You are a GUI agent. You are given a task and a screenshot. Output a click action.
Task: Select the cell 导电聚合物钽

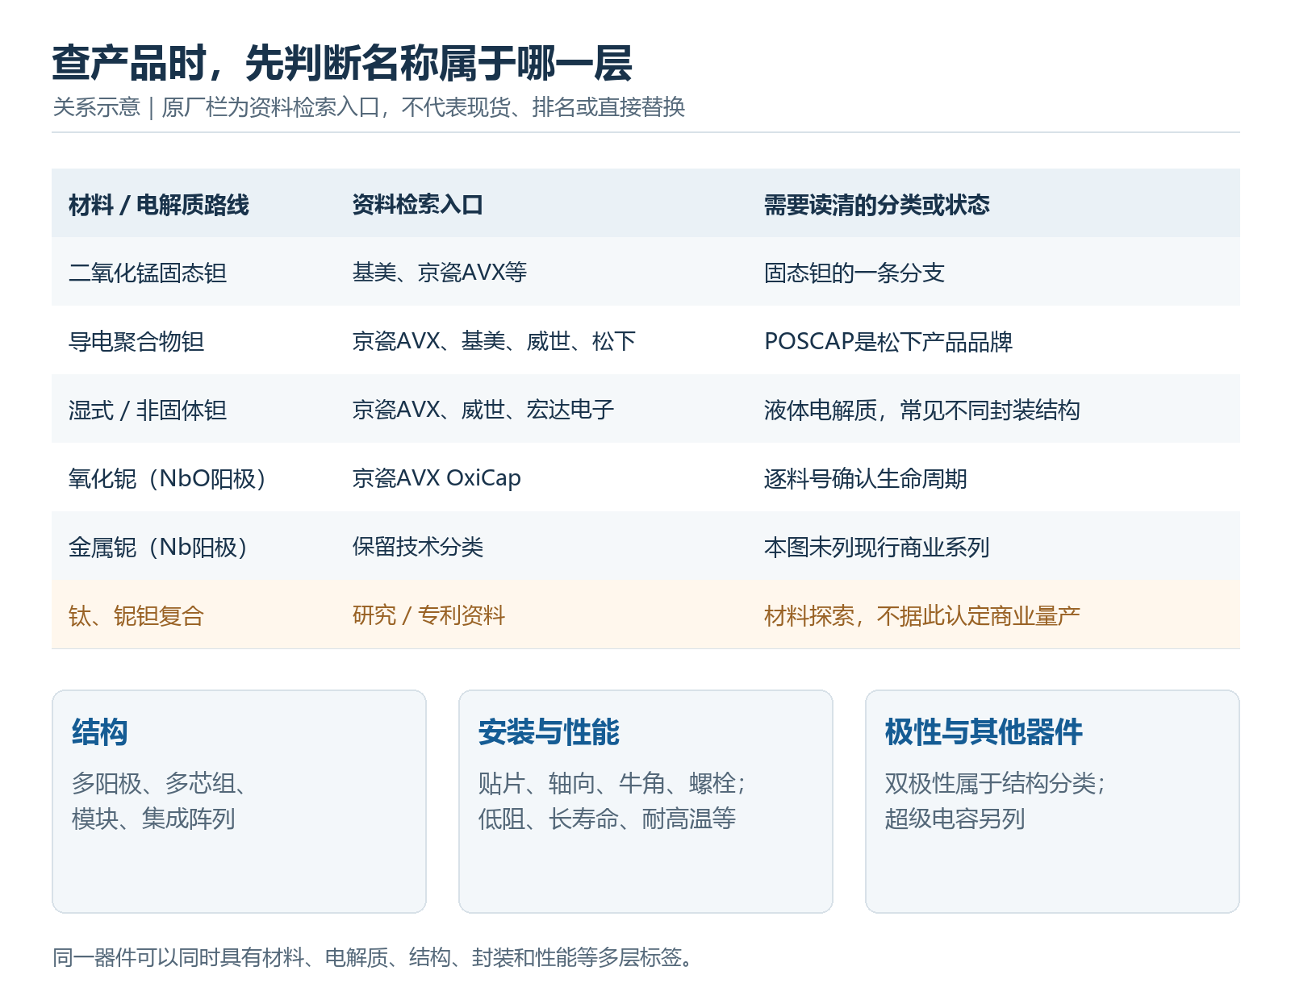(136, 342)
